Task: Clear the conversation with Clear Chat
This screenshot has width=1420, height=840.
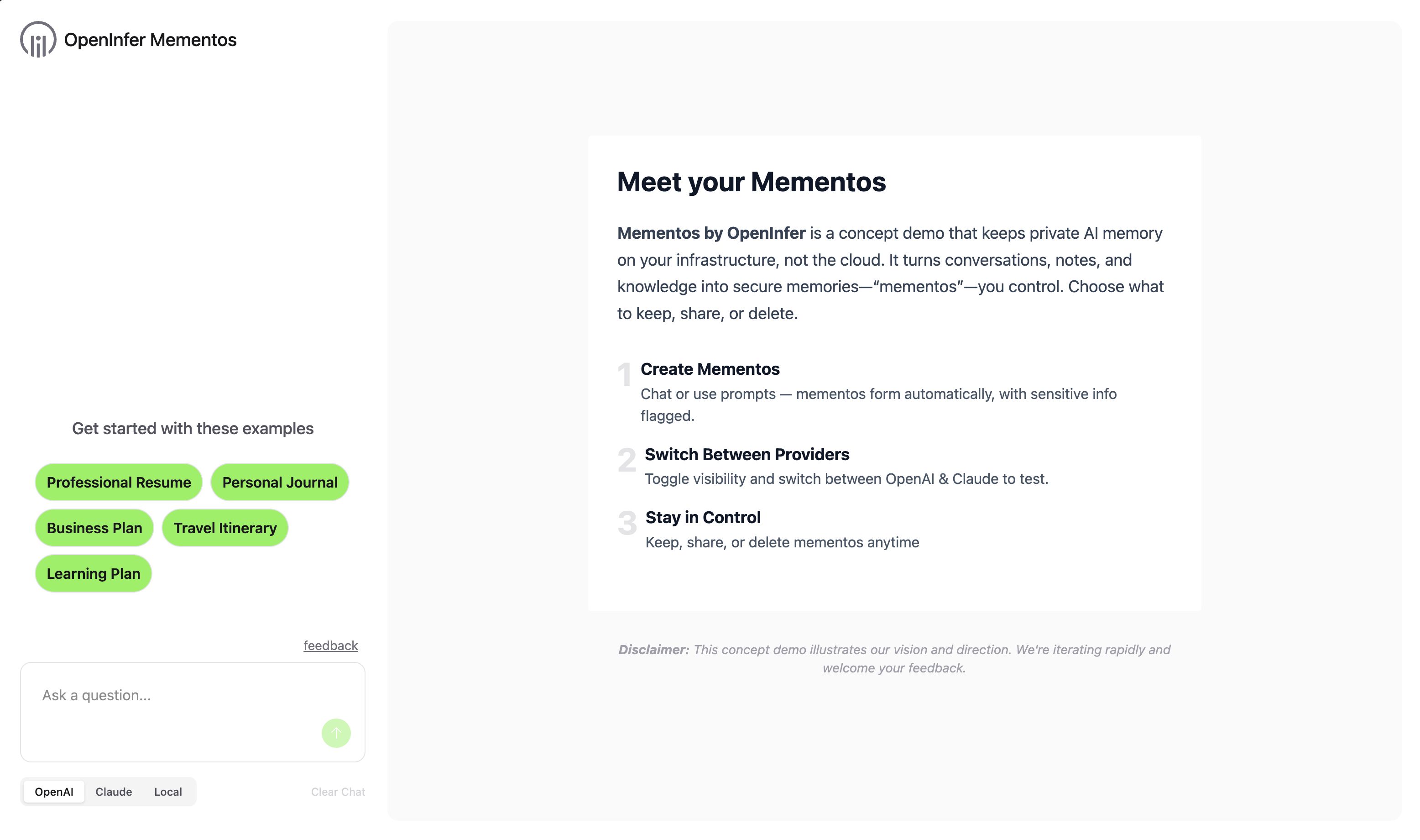Action: click(x=337, y=791)
